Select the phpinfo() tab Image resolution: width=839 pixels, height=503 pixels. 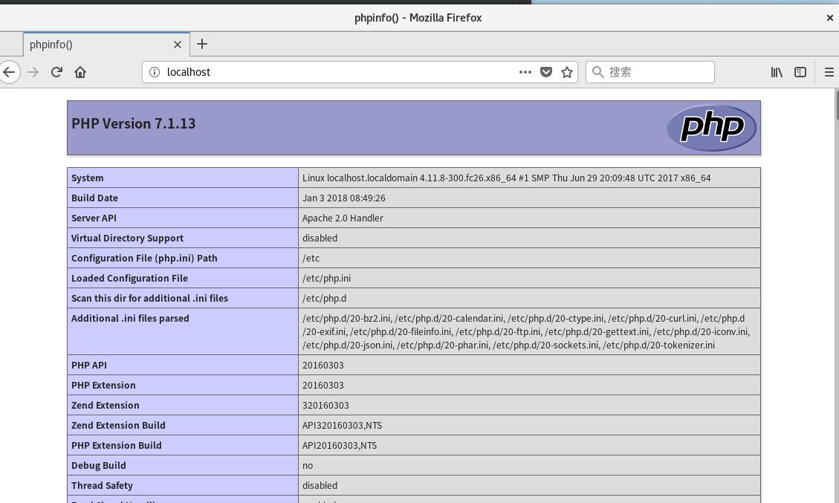click(x=106, y=45)
